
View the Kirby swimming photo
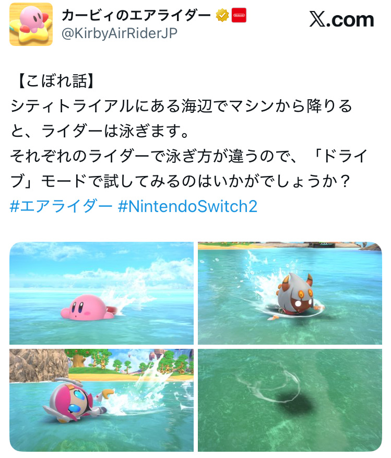pos(101,293)
